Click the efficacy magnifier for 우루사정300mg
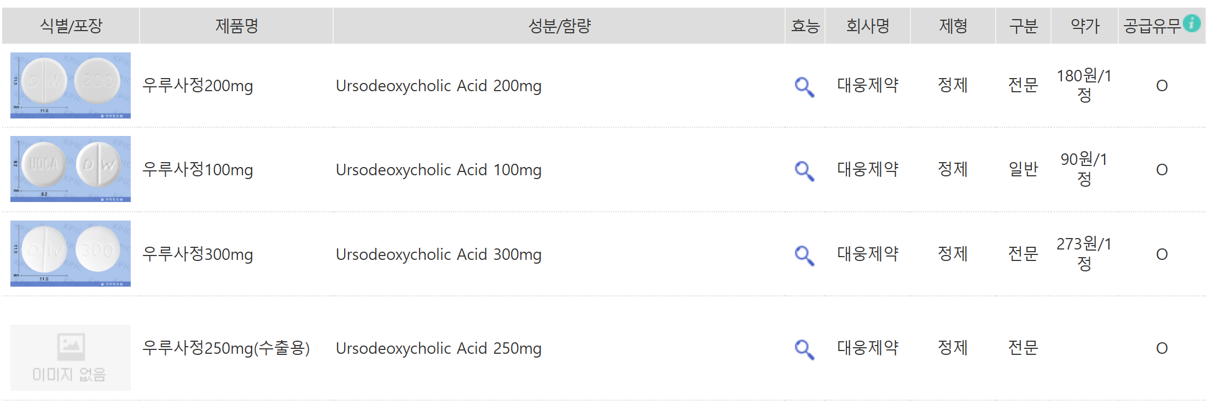The width and height of the screenshot is (1208, 404). click(804, 254)
